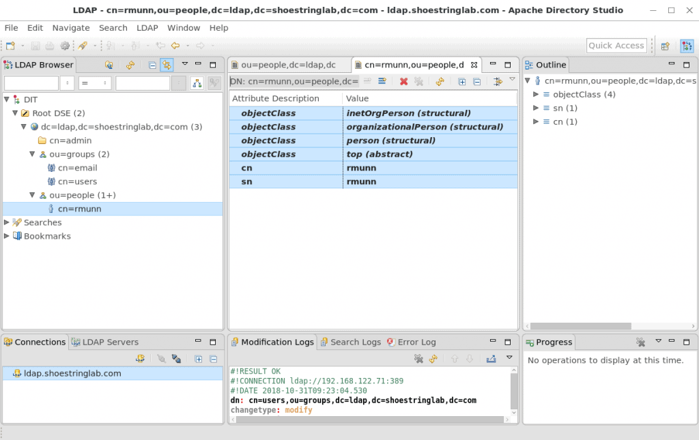
Task: Click the New Attribute icon in entry editor
Action: click(x=382, y=81)
